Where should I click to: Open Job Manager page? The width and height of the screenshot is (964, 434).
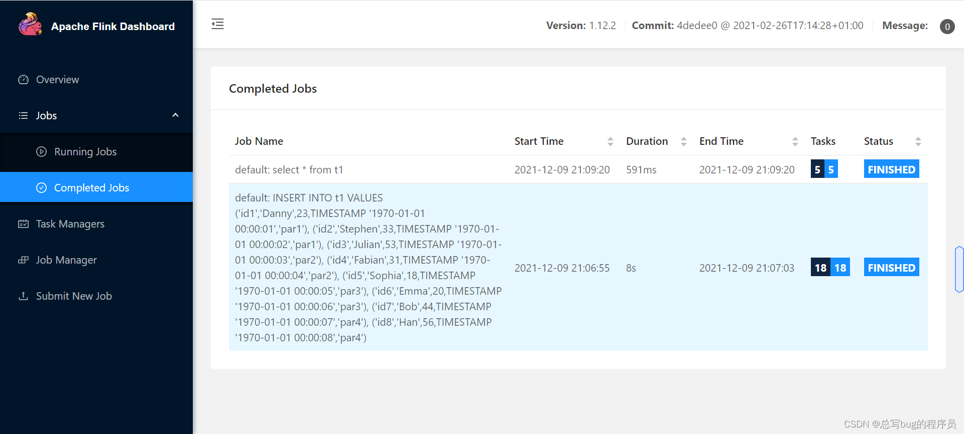96,260
